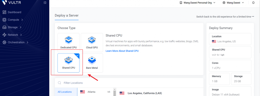Image resolution: width=260 pixels, height=96 pixels.
Task: Click the Filter Locations magnifier icon
Action: click(59, 83)
